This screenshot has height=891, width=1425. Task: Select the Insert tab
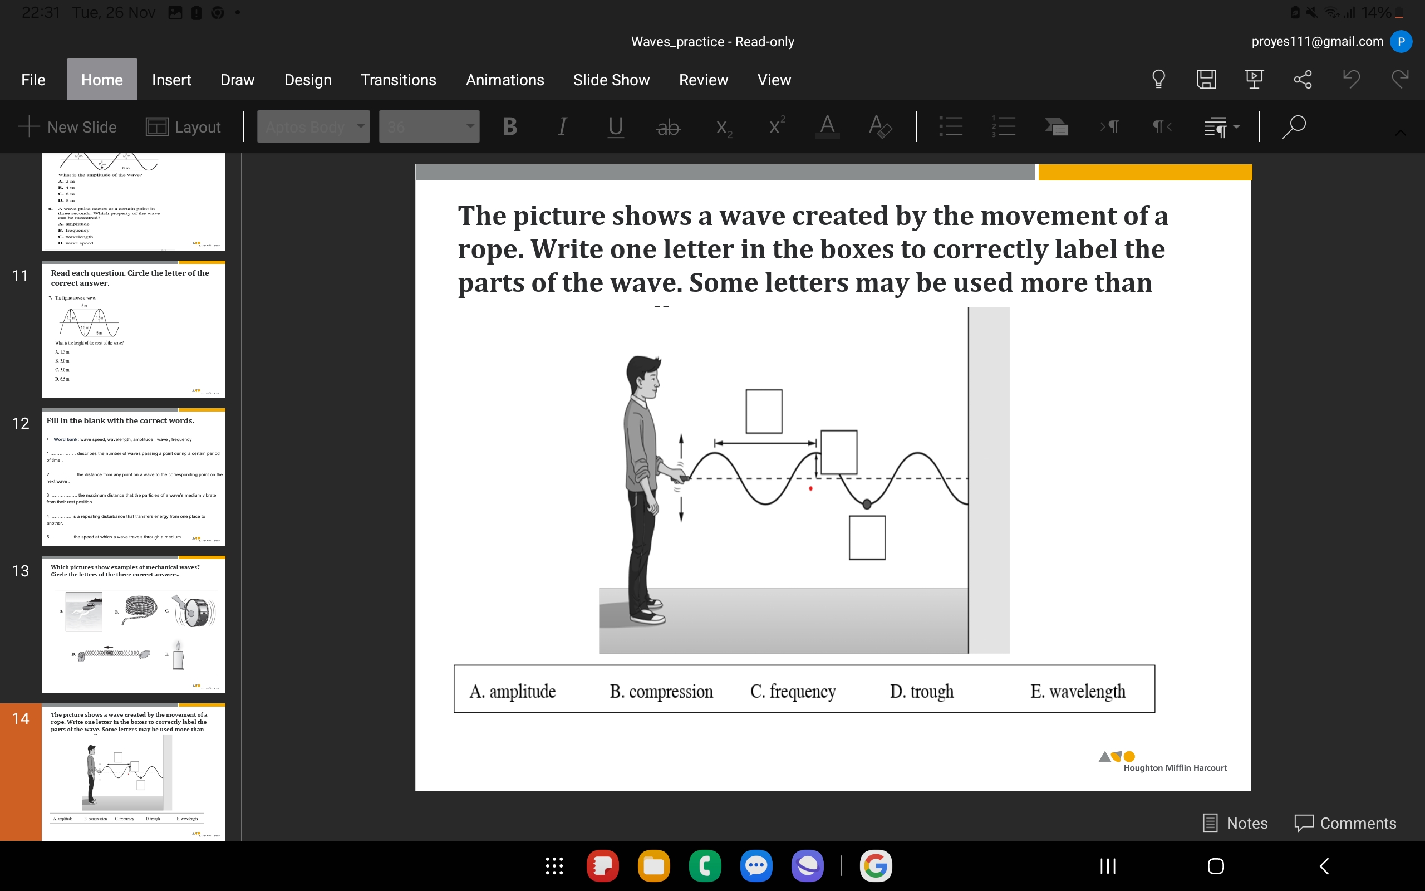[x=171, y=79]
